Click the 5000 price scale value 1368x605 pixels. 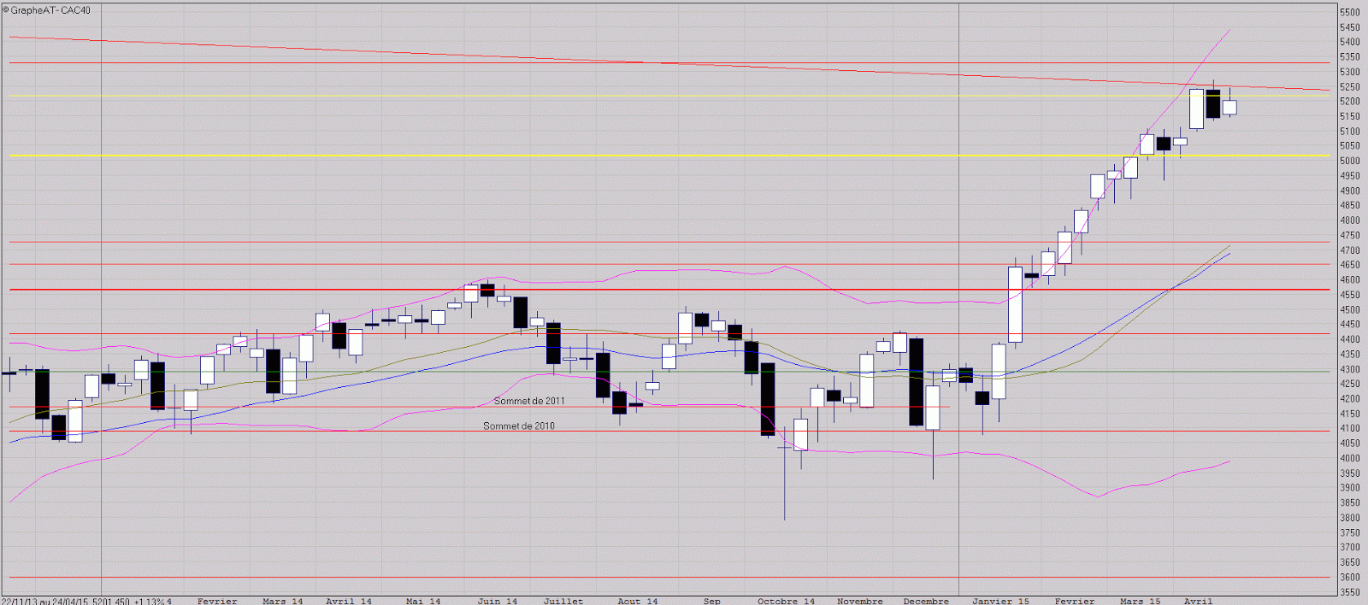1350,161
